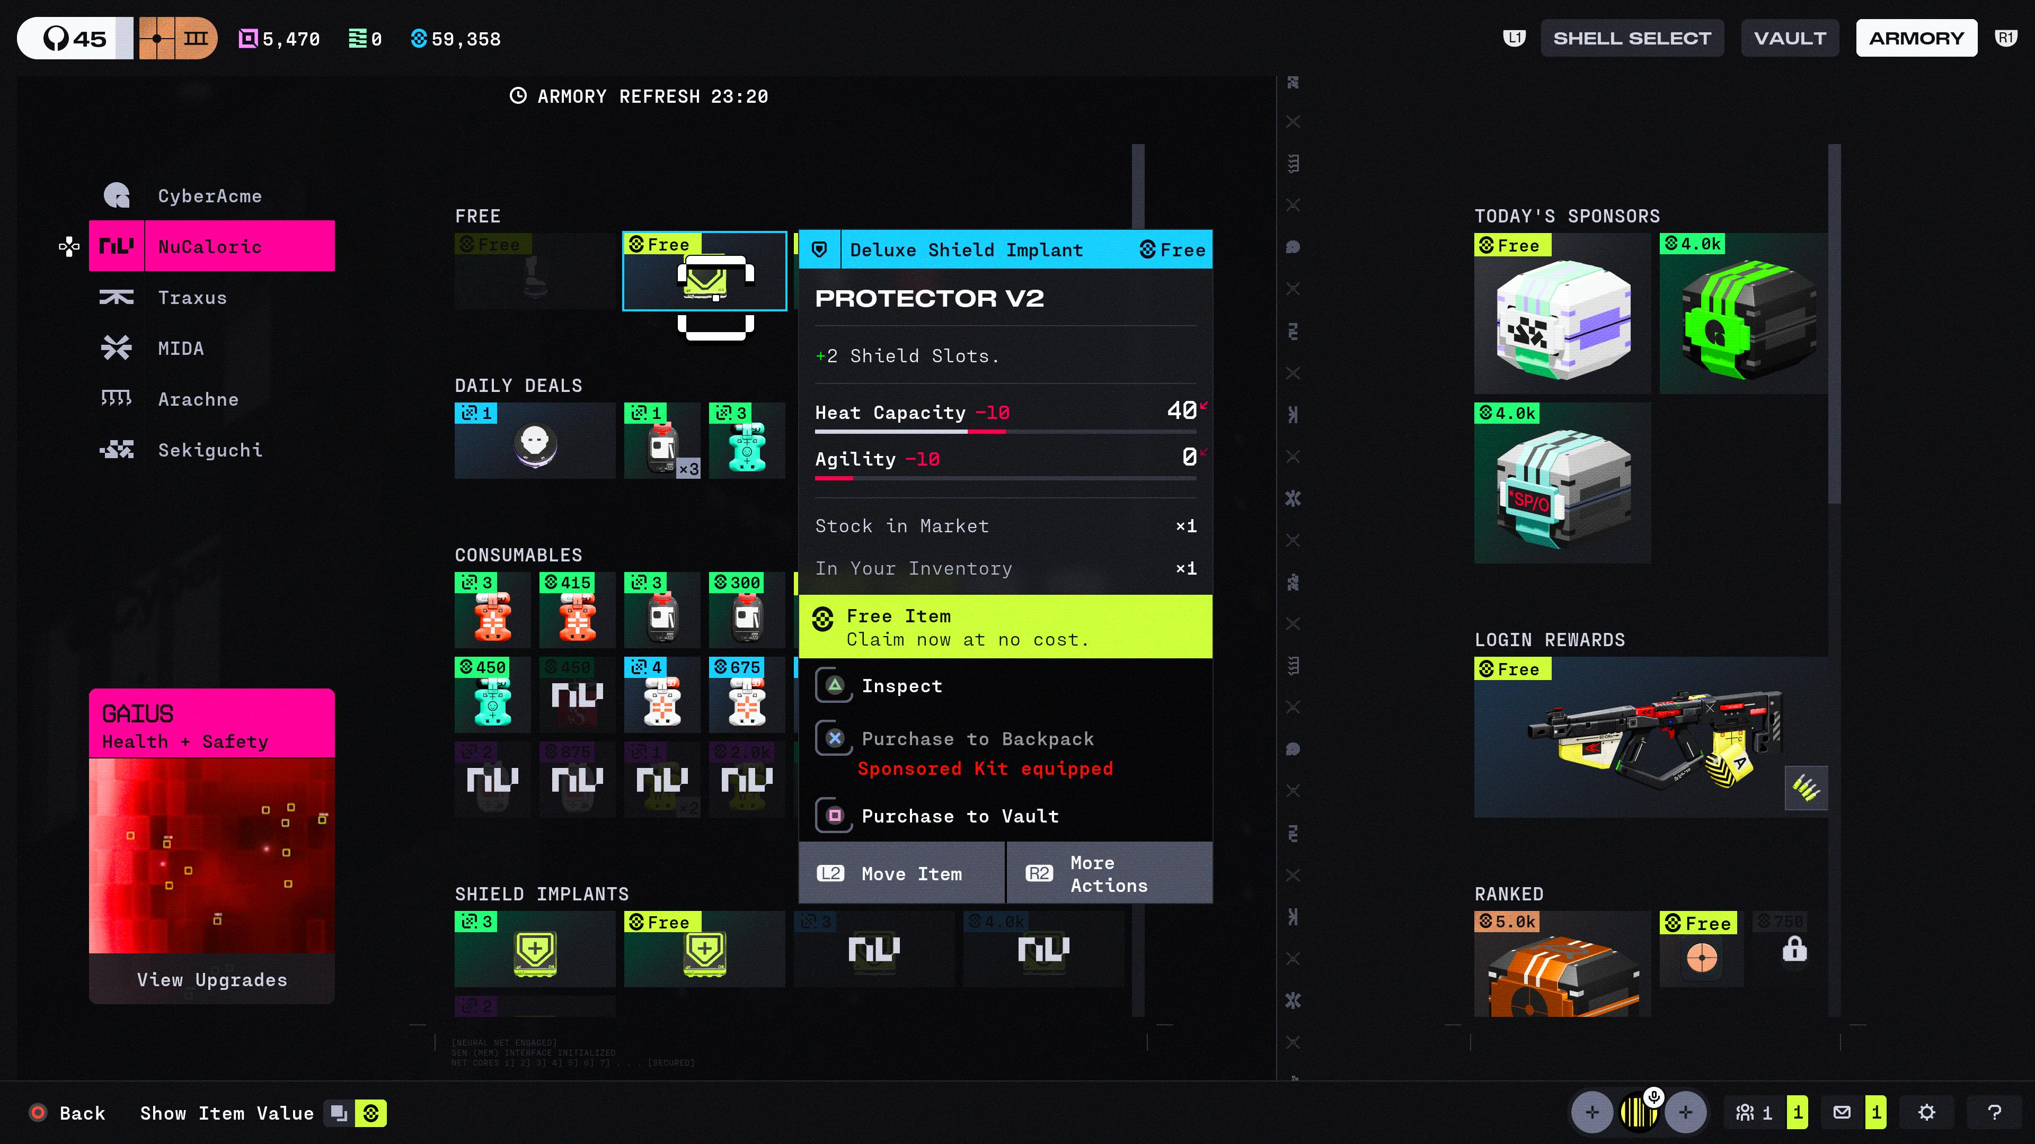Screen dimensions: 2035x1144
Task: Select the Arachne faction icon
Action: pos(117,398)
